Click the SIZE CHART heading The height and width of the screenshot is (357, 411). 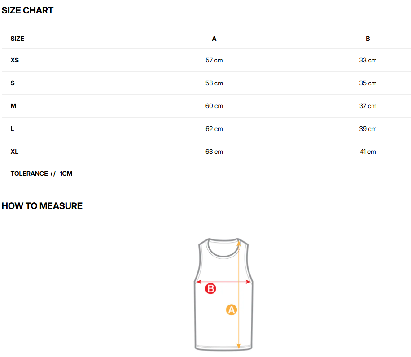(27, 10)
